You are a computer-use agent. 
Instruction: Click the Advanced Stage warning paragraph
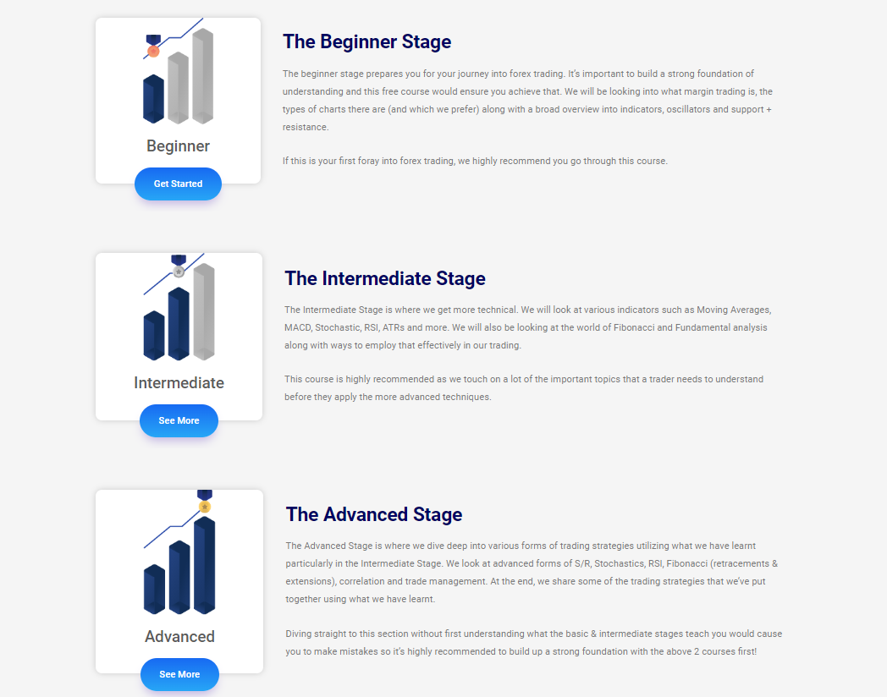coord(533,643)
